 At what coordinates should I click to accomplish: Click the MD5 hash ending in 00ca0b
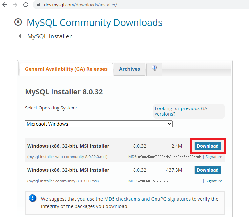[x=170, y=157]
